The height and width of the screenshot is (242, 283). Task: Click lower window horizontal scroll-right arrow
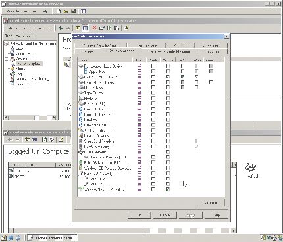point(234,231)
